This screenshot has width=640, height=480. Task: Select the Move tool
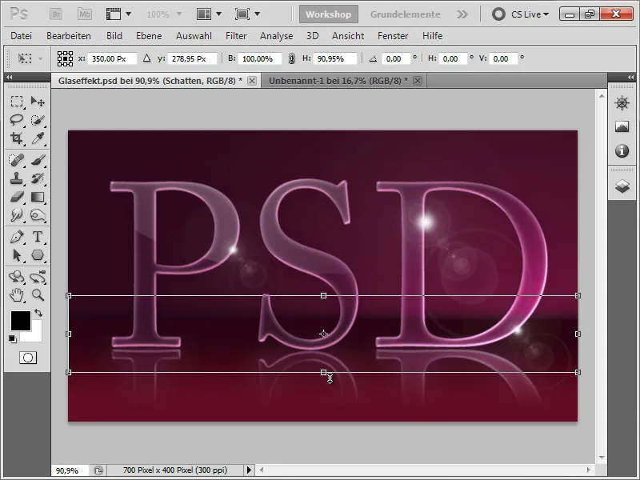pyautogui.click(x=38, y=102)
